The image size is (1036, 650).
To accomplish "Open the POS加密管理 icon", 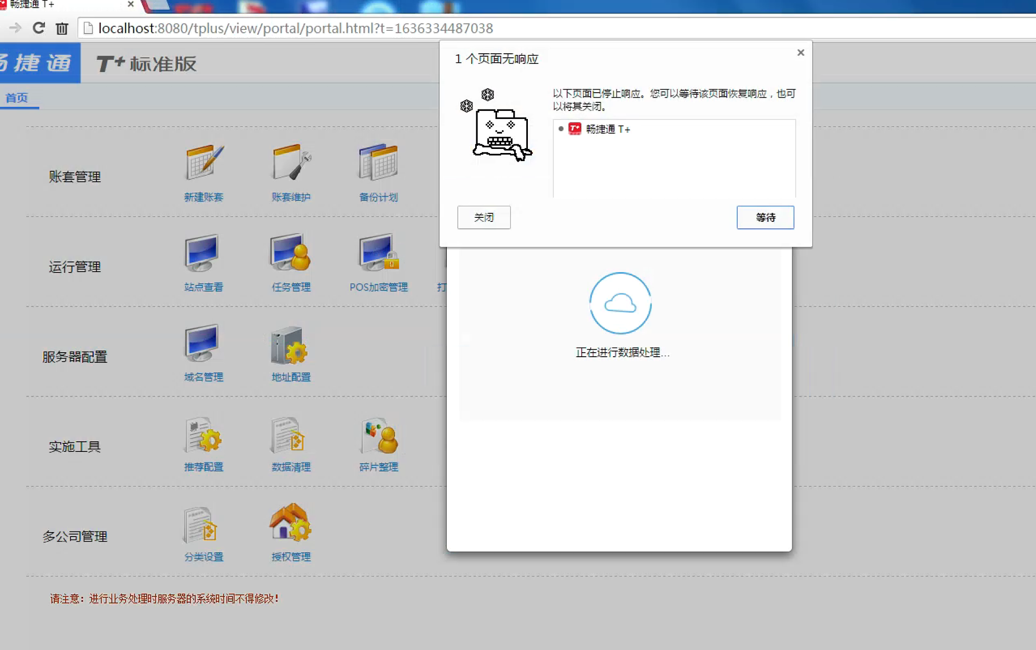I will point(378,252).
